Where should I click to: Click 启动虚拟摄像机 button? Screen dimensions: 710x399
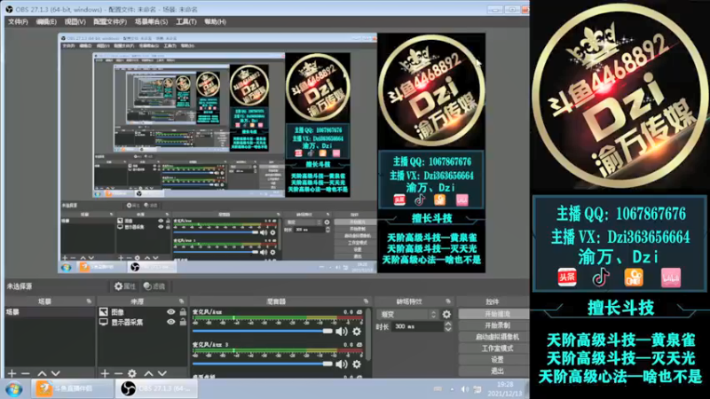click(x=494, y=337)
